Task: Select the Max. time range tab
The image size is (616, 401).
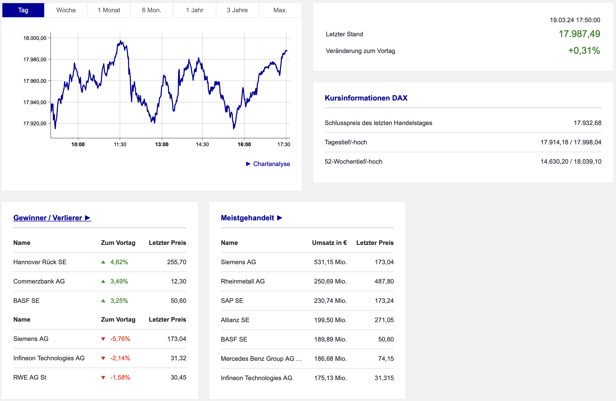Action: tap(280, 10)
